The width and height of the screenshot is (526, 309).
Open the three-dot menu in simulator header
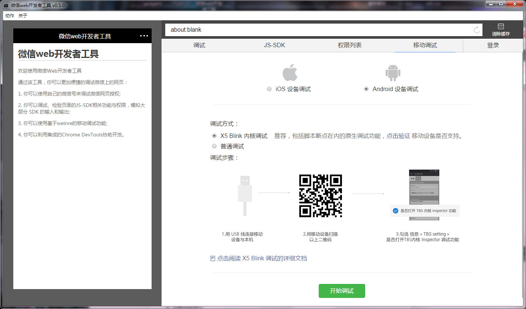click(x=144, y=36)
